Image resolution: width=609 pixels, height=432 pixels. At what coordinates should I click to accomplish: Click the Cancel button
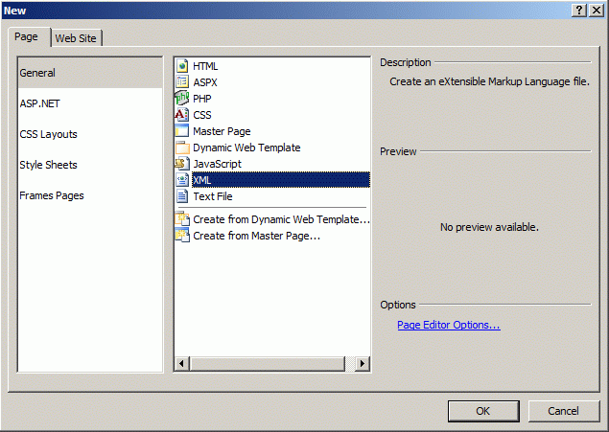point(563,411)
